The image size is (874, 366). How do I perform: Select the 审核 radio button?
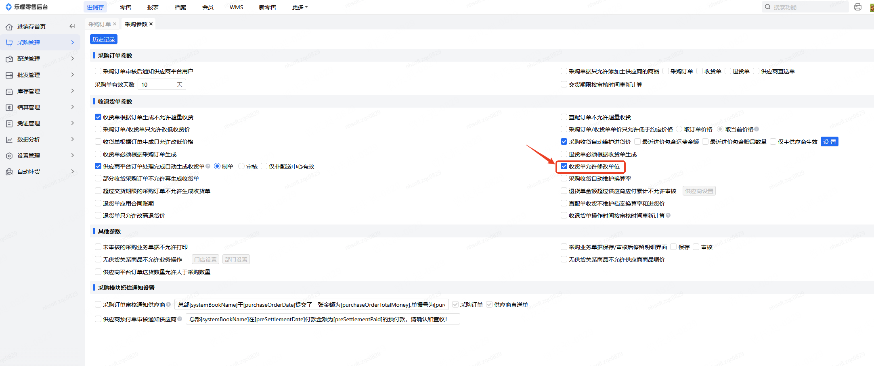point(241,166)
